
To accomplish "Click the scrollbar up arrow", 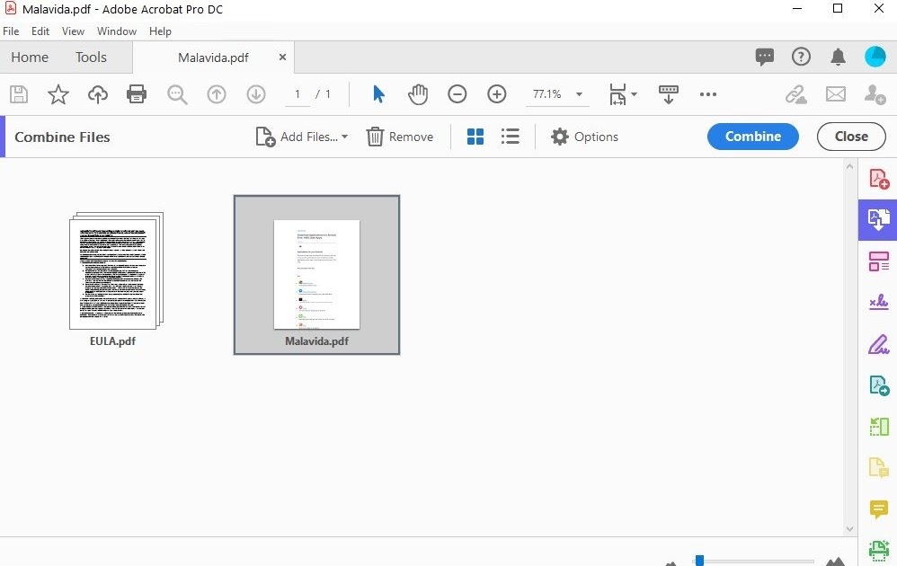I will 849,166.
